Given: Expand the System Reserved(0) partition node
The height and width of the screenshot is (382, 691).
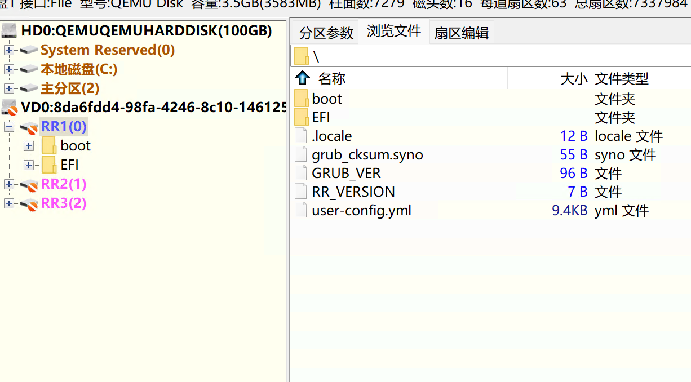Looking at the screenshot, I should (x=8, y=50).
